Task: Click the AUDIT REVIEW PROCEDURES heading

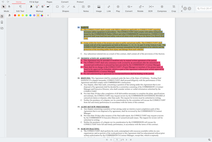Action: [x=95, y=107]
